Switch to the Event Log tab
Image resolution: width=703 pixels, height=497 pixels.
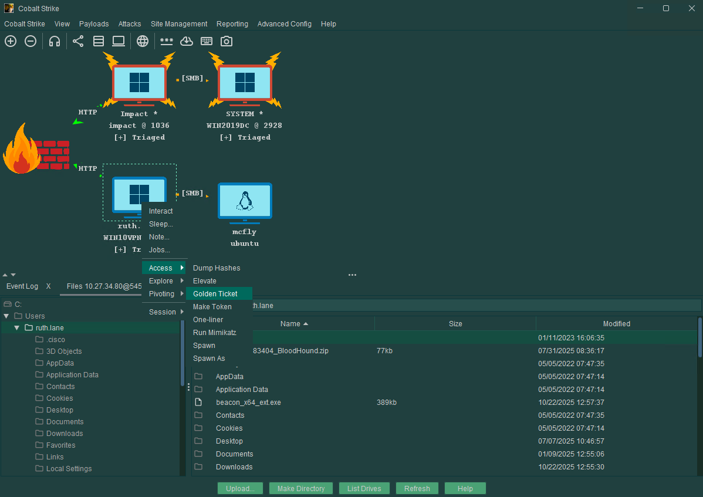[x=22, y=286]
